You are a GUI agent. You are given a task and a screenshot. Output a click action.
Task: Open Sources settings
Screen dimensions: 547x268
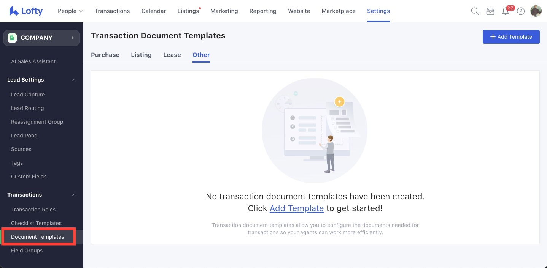21,149
